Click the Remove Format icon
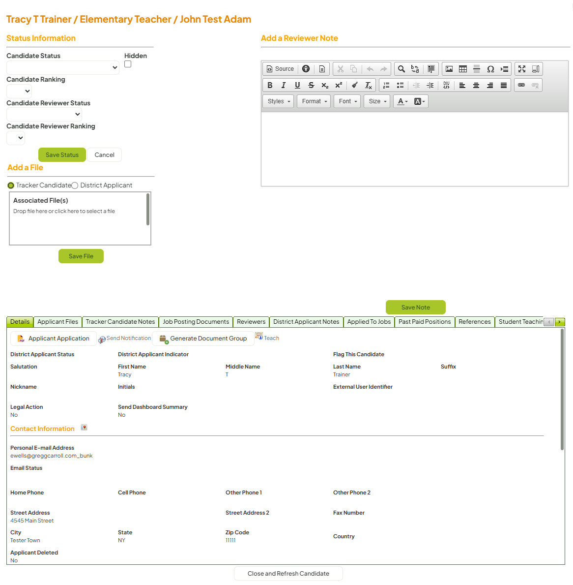The image size is (573, 585). point(369,86)
